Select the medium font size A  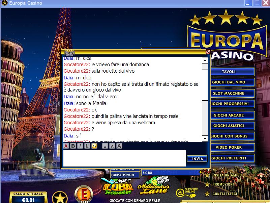112,146
